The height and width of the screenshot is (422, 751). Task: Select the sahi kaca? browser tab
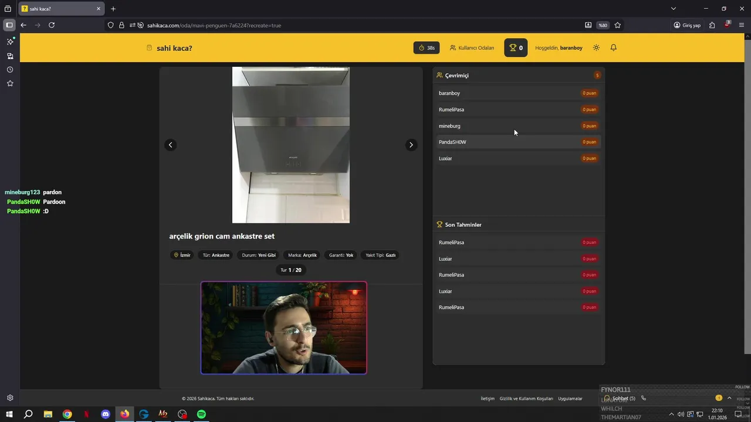click(x=62, y=9)
